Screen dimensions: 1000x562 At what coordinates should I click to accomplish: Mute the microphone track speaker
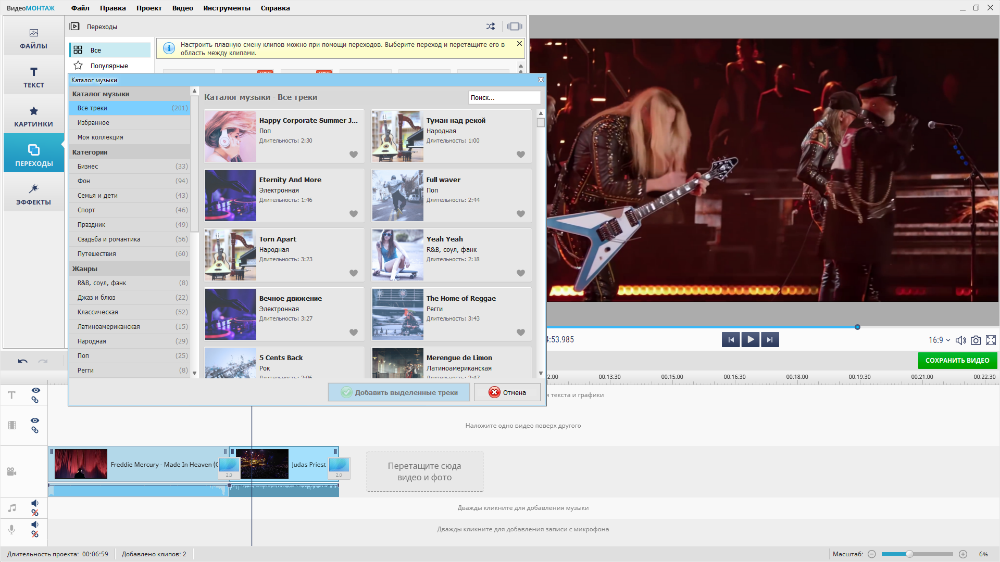click(x=35, y=525)
